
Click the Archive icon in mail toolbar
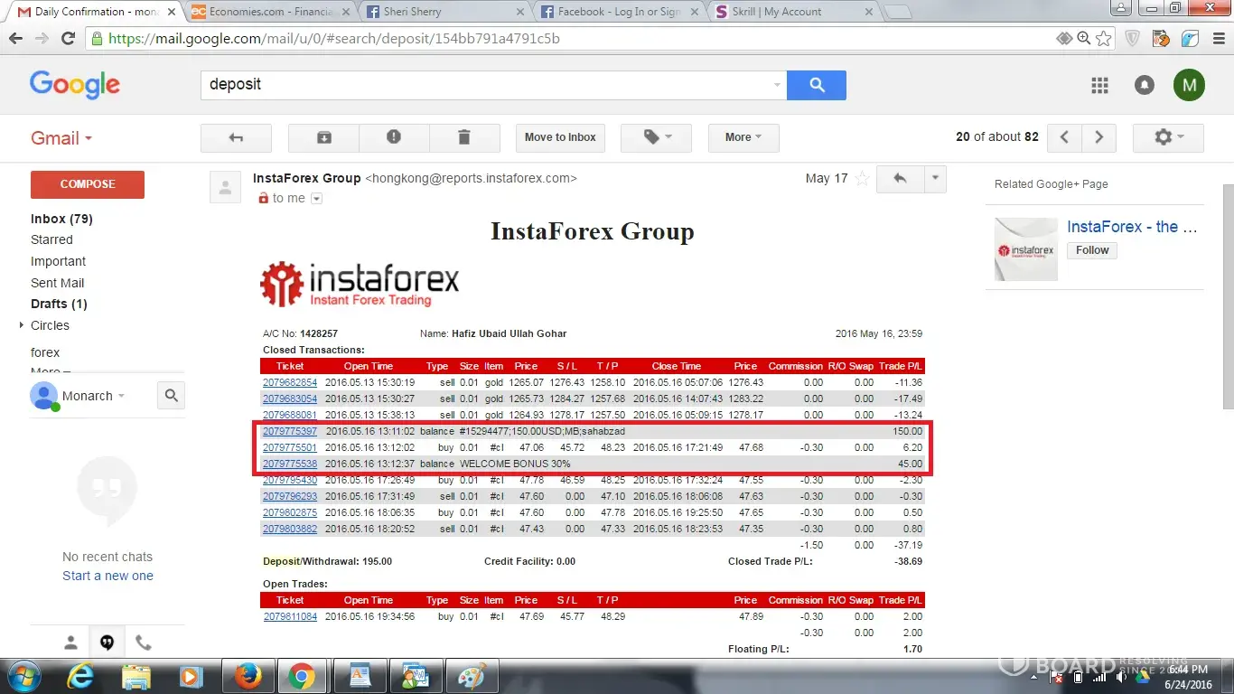click(323, 137)
